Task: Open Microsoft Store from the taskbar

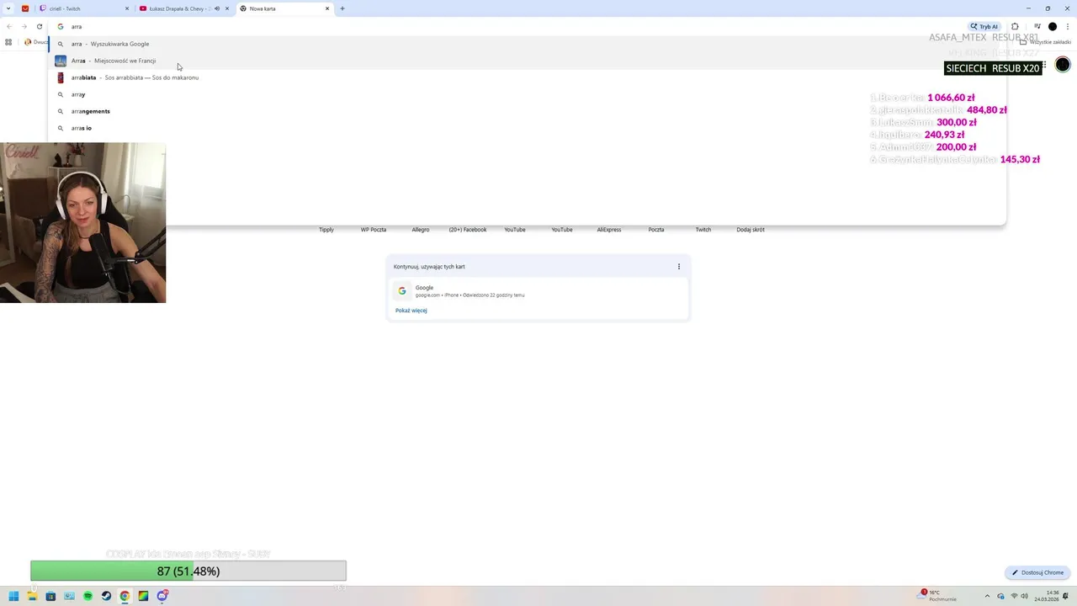Action: point(50,596)
